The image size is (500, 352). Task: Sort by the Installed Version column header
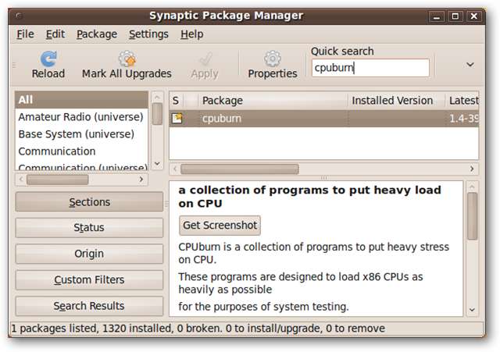(392, 100)
